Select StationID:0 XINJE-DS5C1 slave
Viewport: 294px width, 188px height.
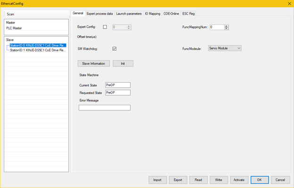(37, 45)
